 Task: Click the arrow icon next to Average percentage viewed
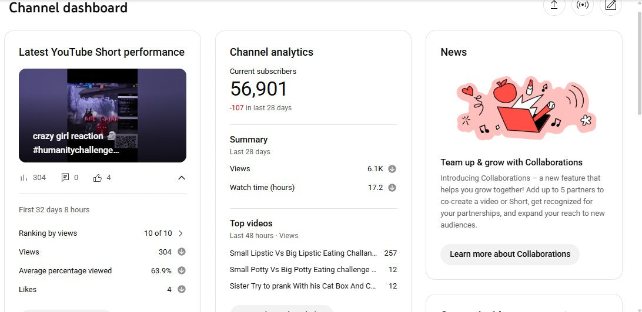point(182,270)
